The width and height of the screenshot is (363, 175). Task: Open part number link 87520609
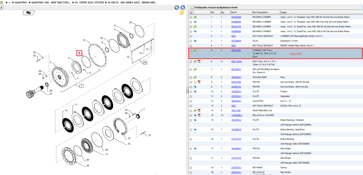(236, 41)
